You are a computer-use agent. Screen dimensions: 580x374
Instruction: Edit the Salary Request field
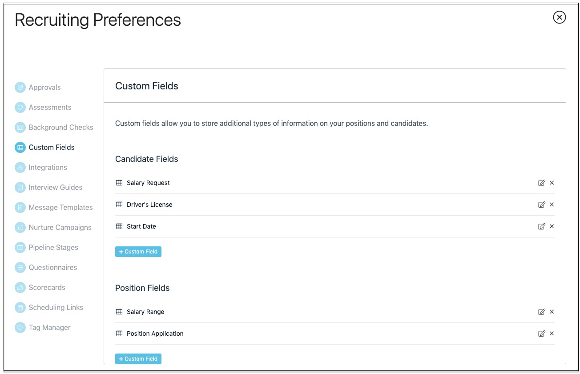pos(541,183)
